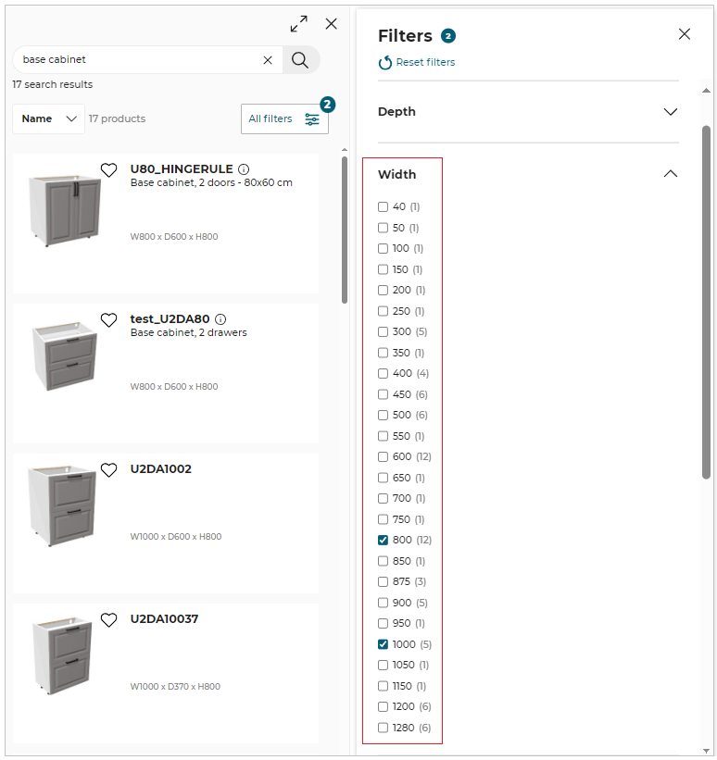Screen dimensions: 717x760
Task: Add test_U2DA80 to favorites
Action: (x=108, y=320)
